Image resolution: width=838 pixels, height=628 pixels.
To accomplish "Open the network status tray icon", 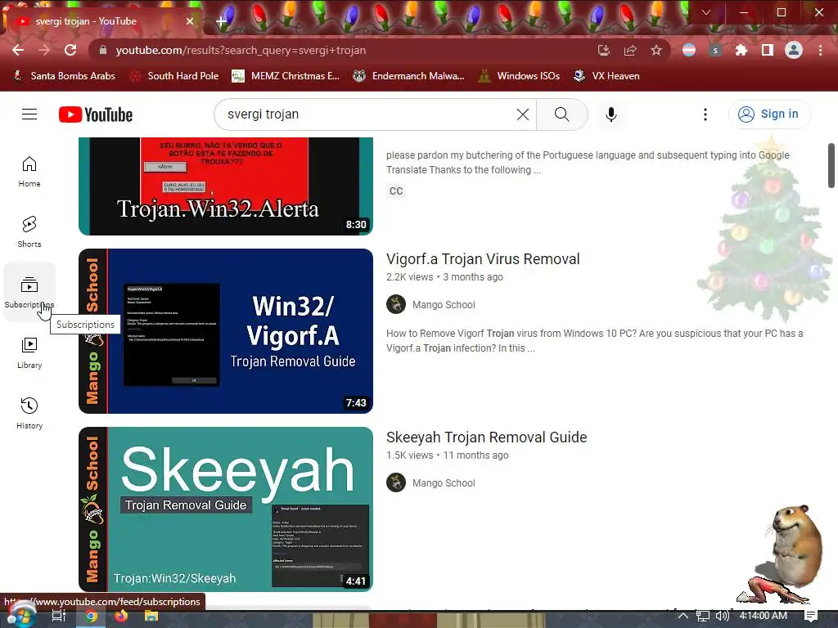I will 703,616.
